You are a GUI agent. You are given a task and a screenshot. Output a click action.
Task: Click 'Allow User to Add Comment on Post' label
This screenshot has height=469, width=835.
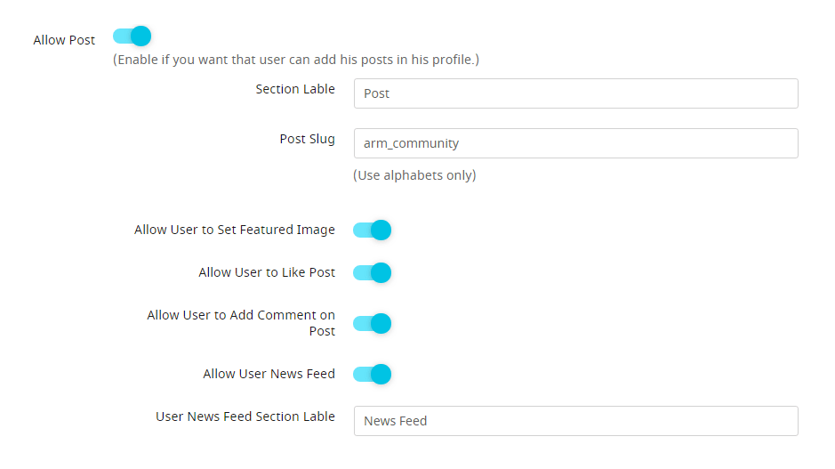pyautogui.click(x=241, y=323)
